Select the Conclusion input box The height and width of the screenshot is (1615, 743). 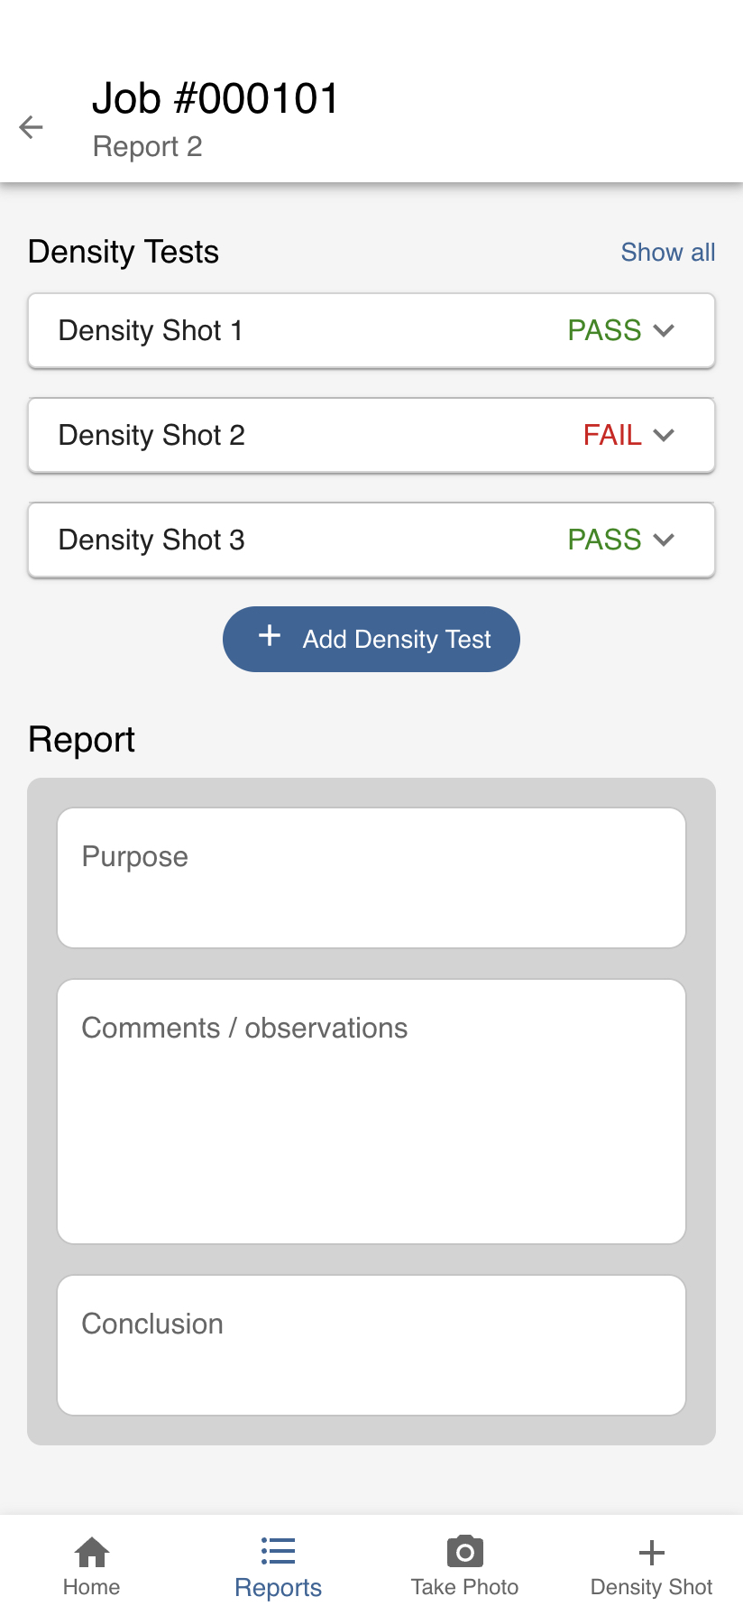point(371,1345)
